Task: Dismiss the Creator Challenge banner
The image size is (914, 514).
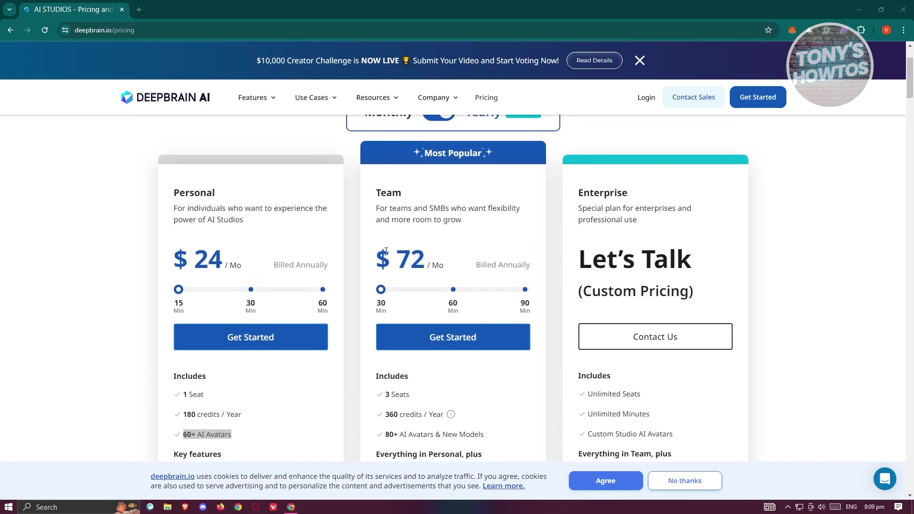Action: (x=640, y=60)
